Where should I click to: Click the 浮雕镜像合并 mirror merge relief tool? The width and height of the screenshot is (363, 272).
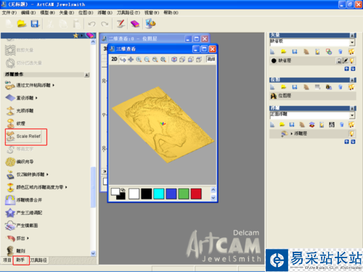tap(24, 200)
